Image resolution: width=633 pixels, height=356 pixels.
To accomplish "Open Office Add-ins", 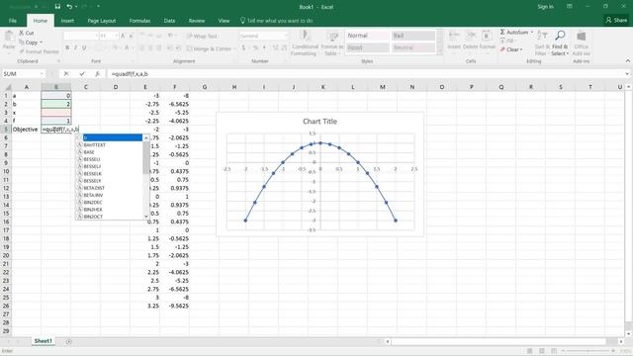I will [581, 44].
